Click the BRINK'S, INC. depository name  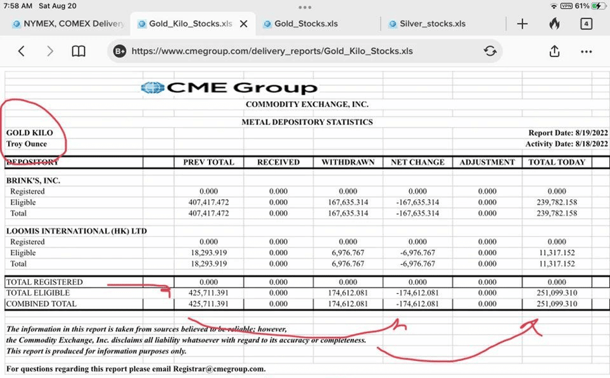[x=33, y=180]
